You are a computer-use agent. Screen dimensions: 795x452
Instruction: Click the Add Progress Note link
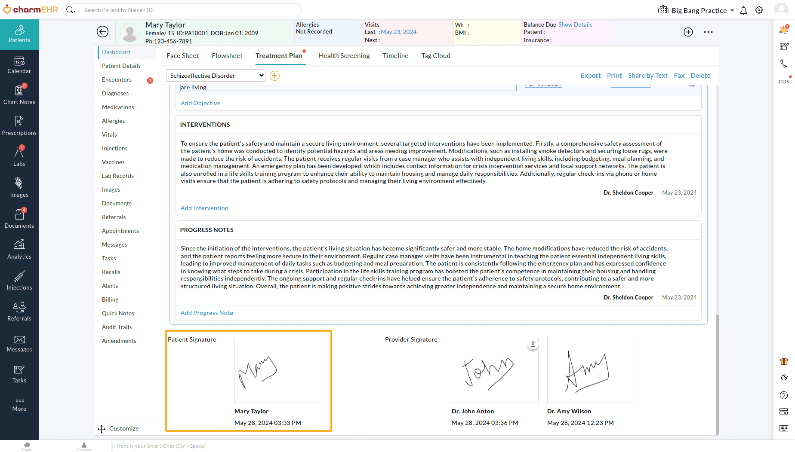pos(207,313)
